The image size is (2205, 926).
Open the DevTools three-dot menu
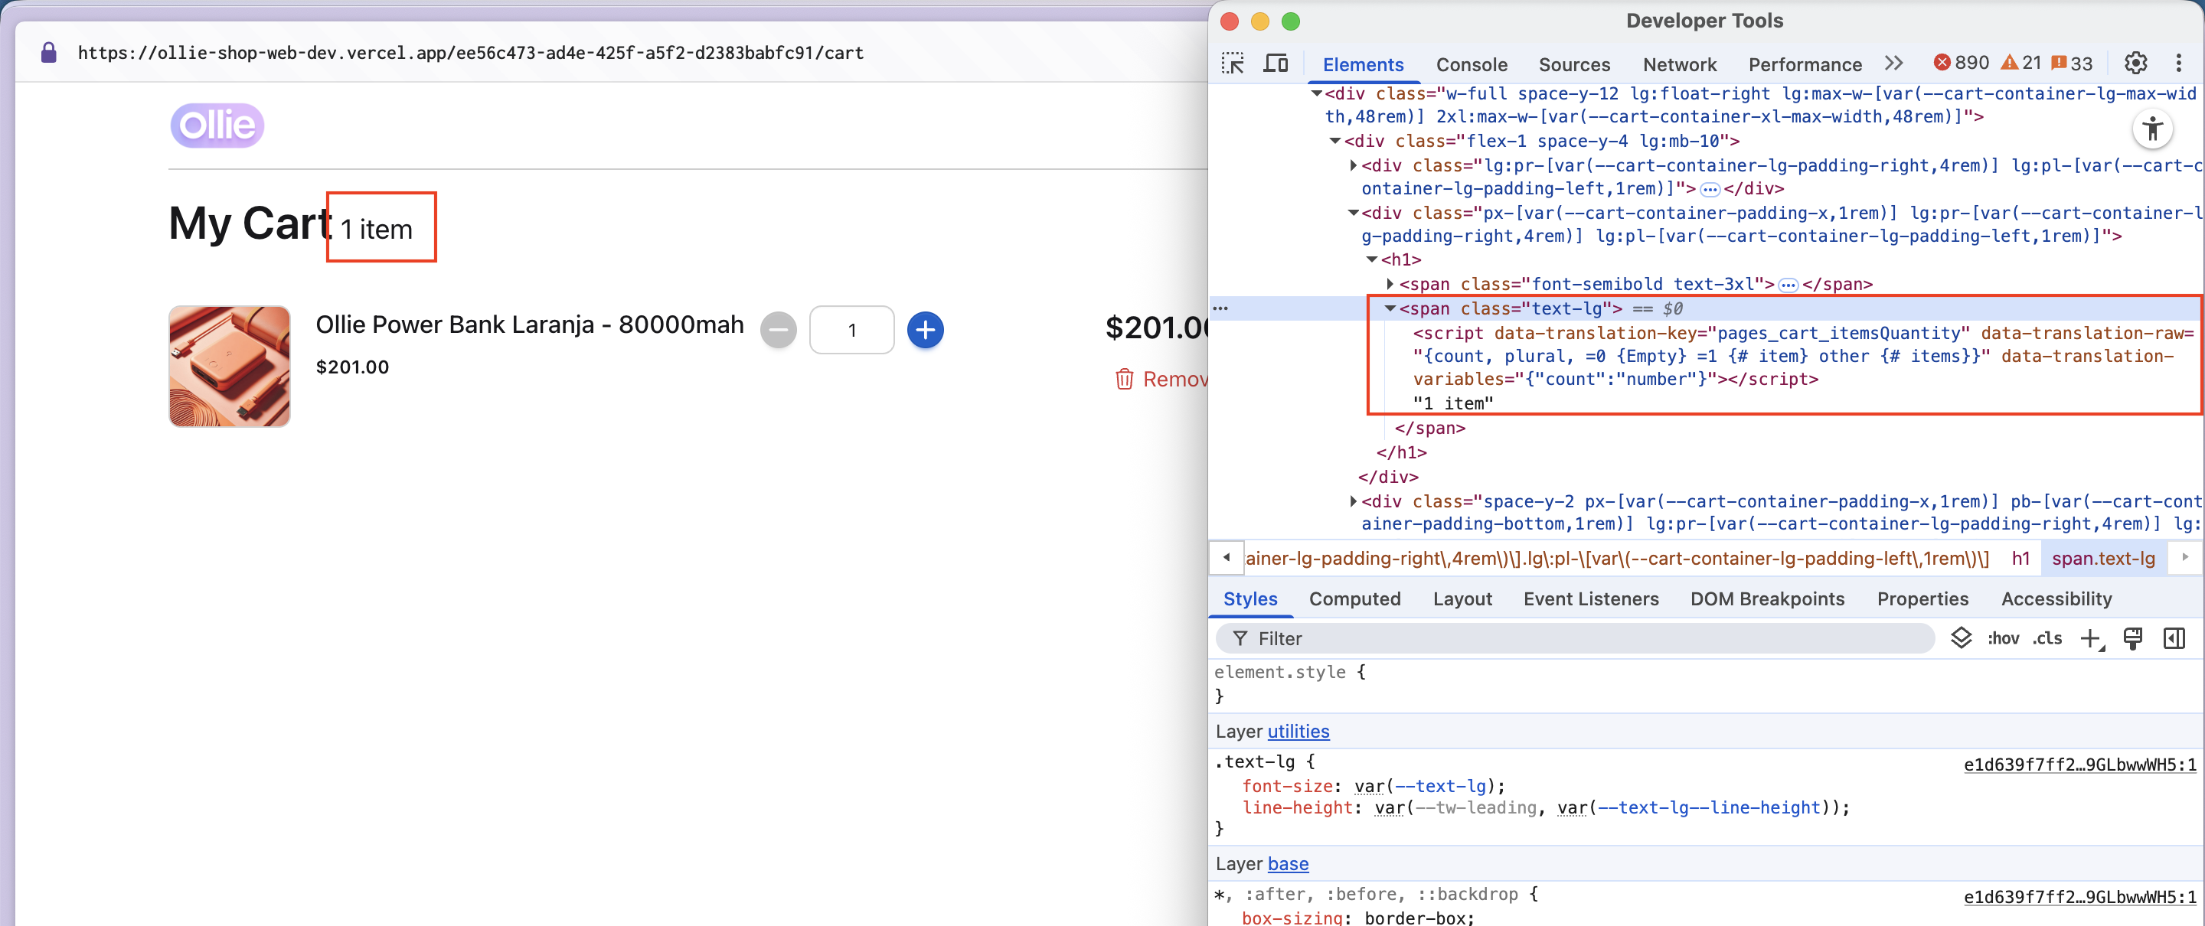(x=2177, y=64)
